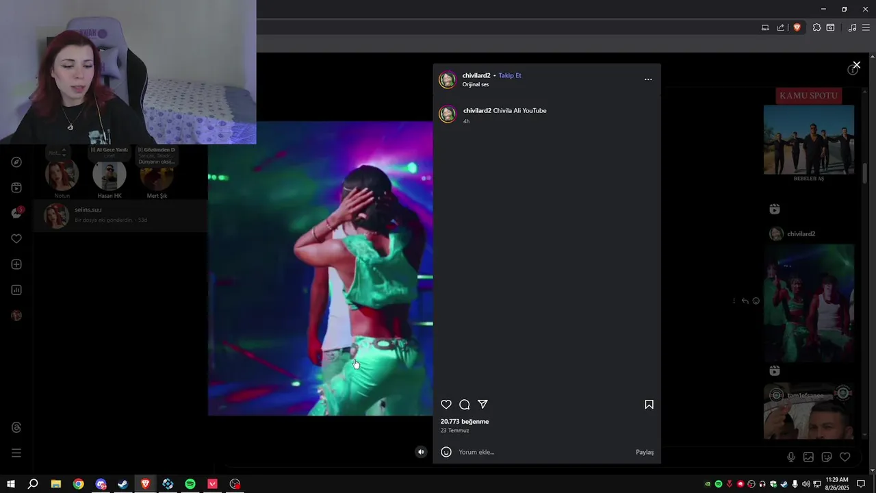The image size is (876, 493).
Task: Mute the video with the speaker button
Action: tap(421, 452)
